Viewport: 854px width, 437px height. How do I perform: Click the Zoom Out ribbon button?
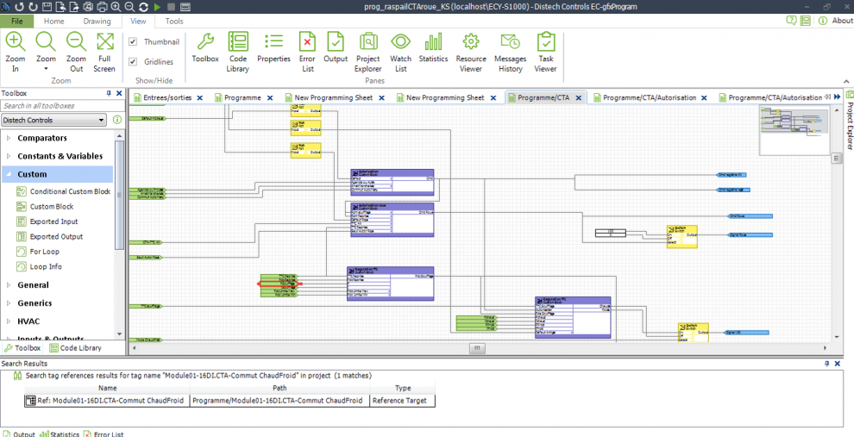pos(76,53)
